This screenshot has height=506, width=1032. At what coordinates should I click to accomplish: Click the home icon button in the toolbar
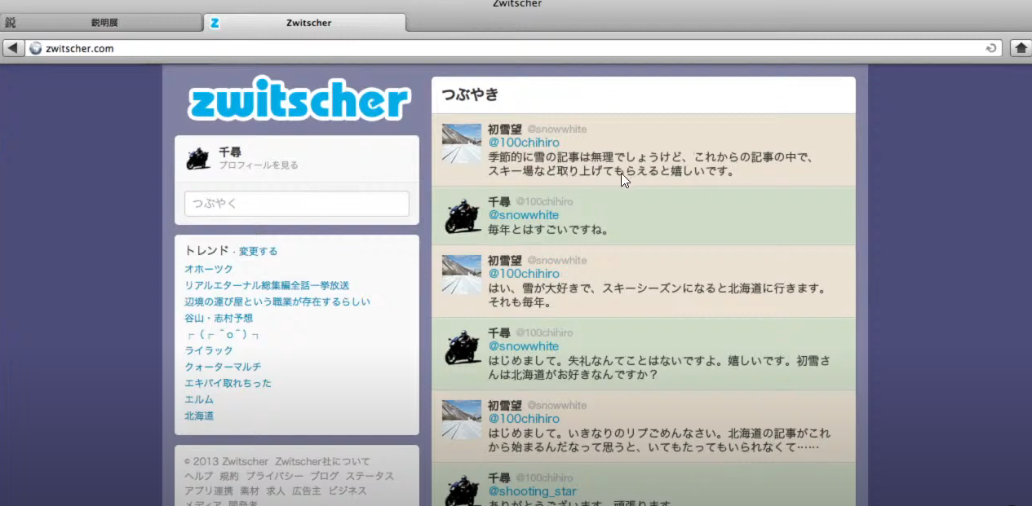[1021, 48]
